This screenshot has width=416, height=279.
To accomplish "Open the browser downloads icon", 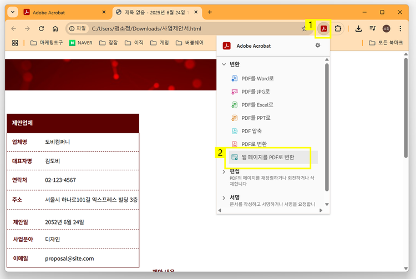I will click(358, 29).
